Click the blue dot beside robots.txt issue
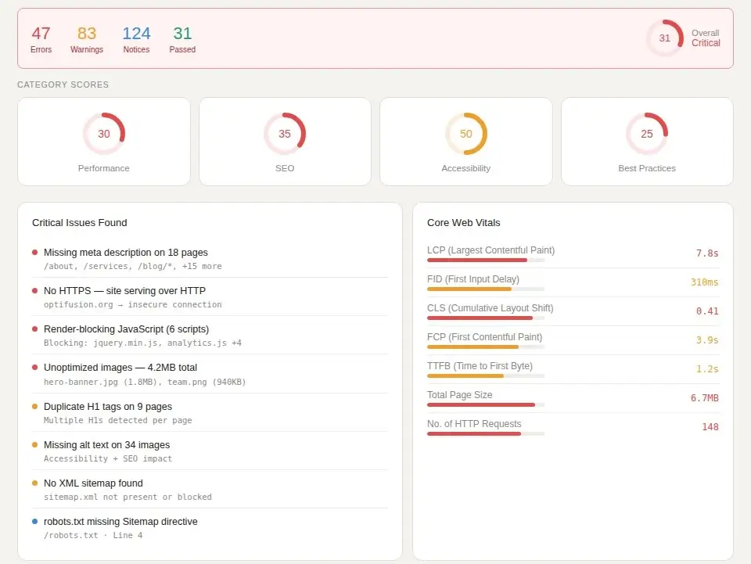Viewport: 751px width, 564px height. (x=34, y=522)
